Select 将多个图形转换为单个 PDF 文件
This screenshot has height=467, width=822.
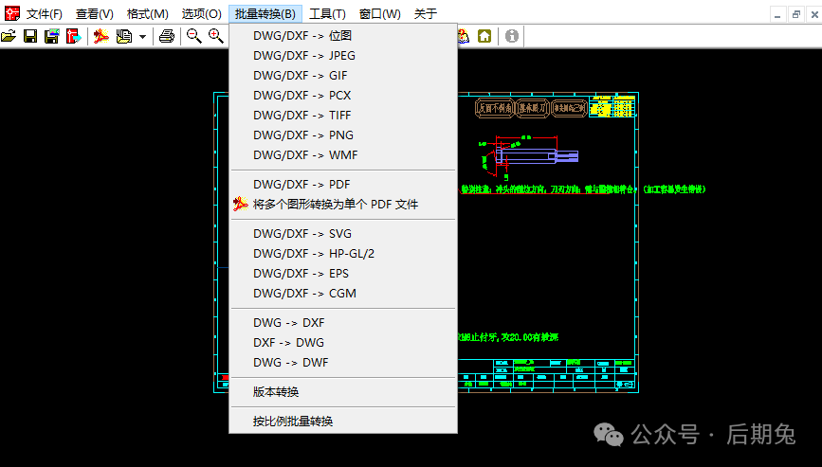coord(343,205)
